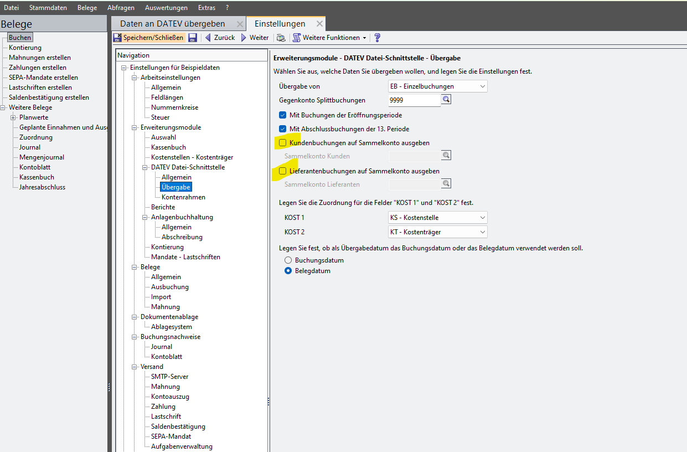Image resolution: width=687 pixels, height=452 pixels.
Task: Open the Auswertungen menu
Action: pos(166,8)
